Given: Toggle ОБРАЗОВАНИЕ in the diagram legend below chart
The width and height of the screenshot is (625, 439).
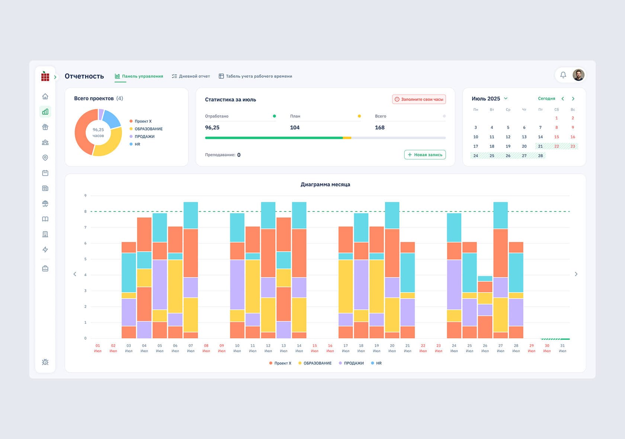Looking at the screenshot, I should [x=315, y=363].
